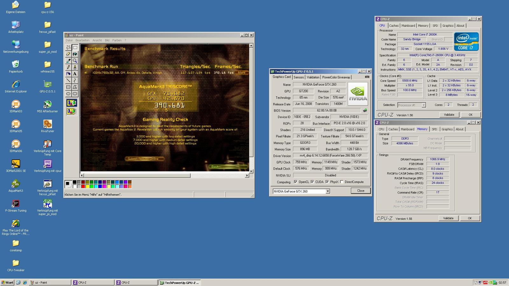This screenshot has height=286, width=509.
Task: Select the F-Stream Tuning desktop icon
Action: pos(16,206)
